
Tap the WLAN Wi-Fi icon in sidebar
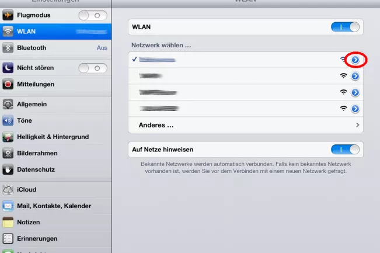pyautogui.click(x=8, y=32)
